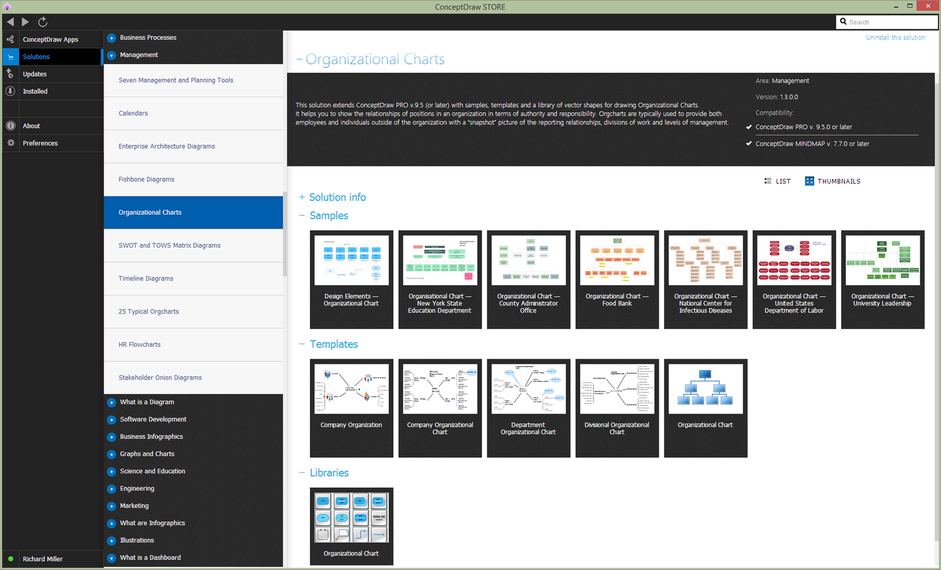Click the Search input field

(887, 22)
